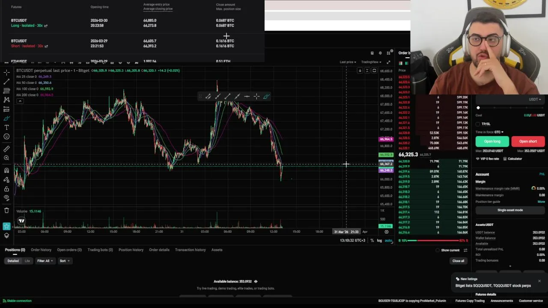
Task: Toggle log scale on the chart
Action: coord(379,240)
